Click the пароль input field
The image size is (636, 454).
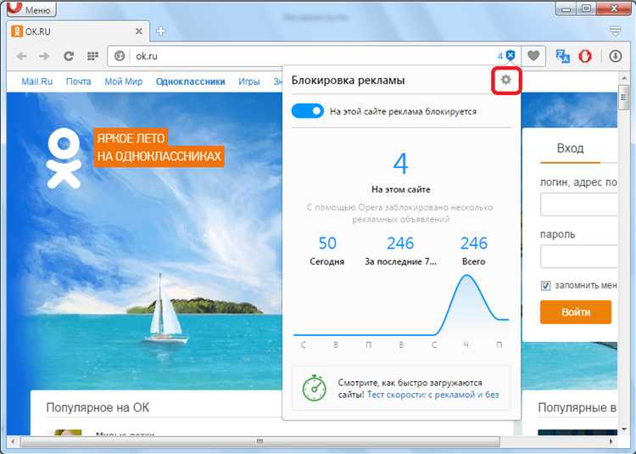pyautogui.click(x=579, y=256)
